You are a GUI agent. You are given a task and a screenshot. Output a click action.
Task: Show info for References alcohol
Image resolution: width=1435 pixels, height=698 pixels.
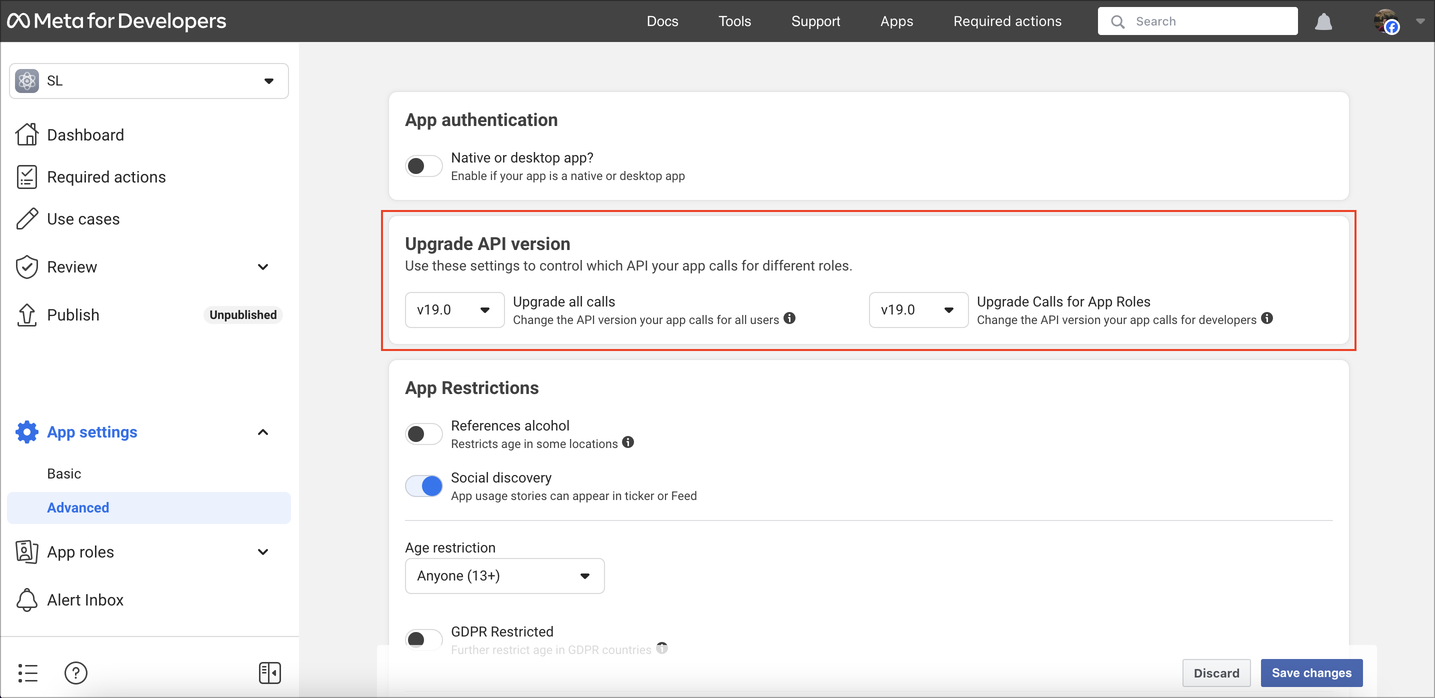point(628,442)
